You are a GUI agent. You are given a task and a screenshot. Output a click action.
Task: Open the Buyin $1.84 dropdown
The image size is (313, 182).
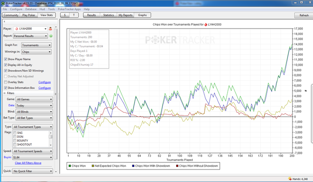(33, 157)
